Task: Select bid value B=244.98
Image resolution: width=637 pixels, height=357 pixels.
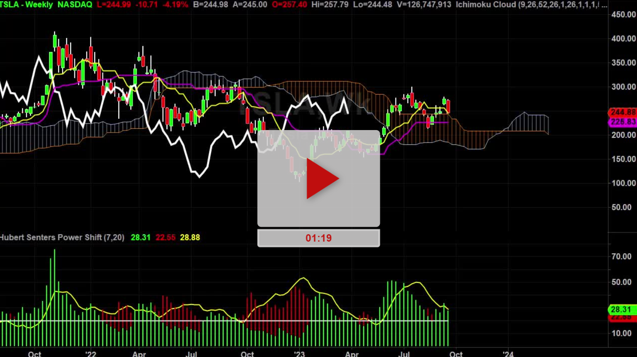Action: click(210, 5)
